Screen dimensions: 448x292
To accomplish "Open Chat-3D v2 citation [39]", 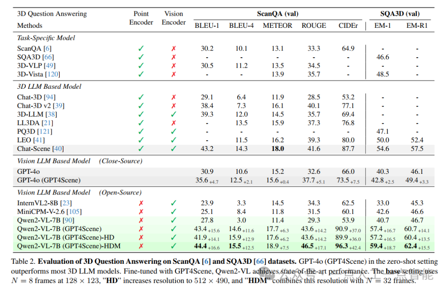I will tap(58, 105).
